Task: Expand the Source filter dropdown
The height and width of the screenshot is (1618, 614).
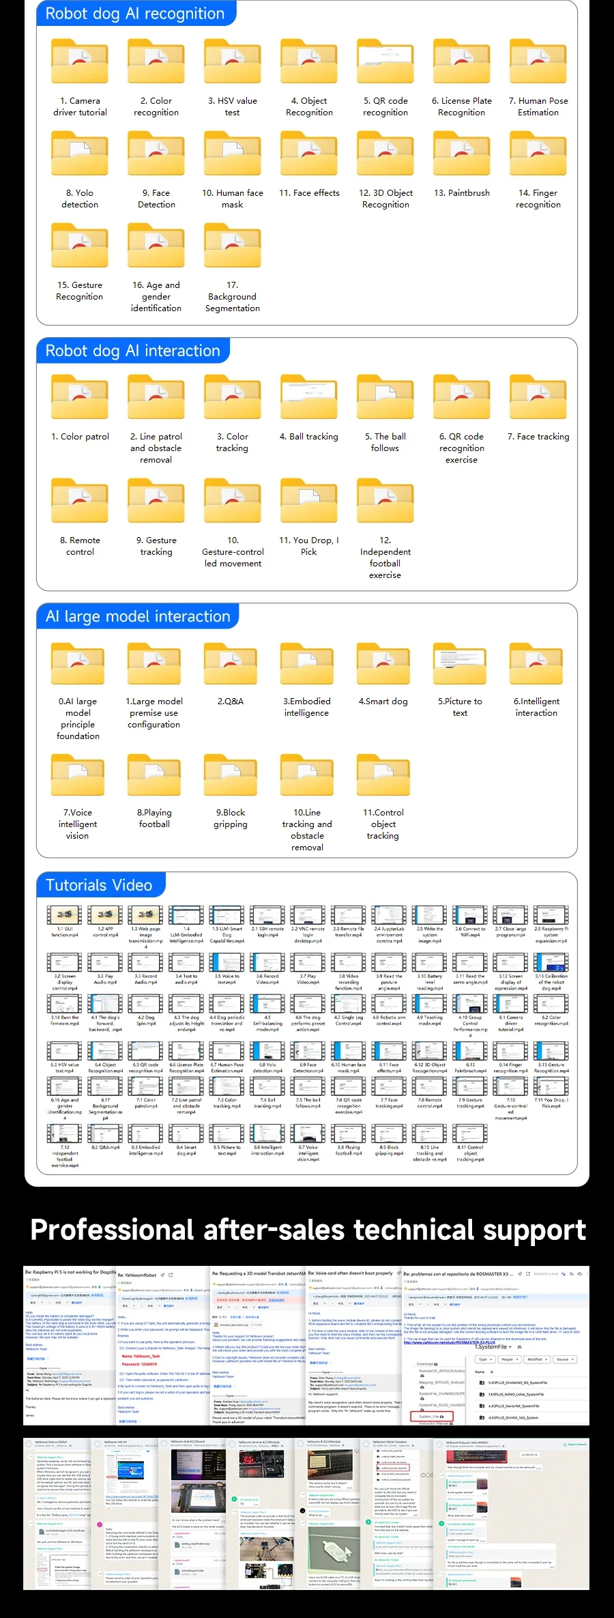Action: tap(564, 1359)
